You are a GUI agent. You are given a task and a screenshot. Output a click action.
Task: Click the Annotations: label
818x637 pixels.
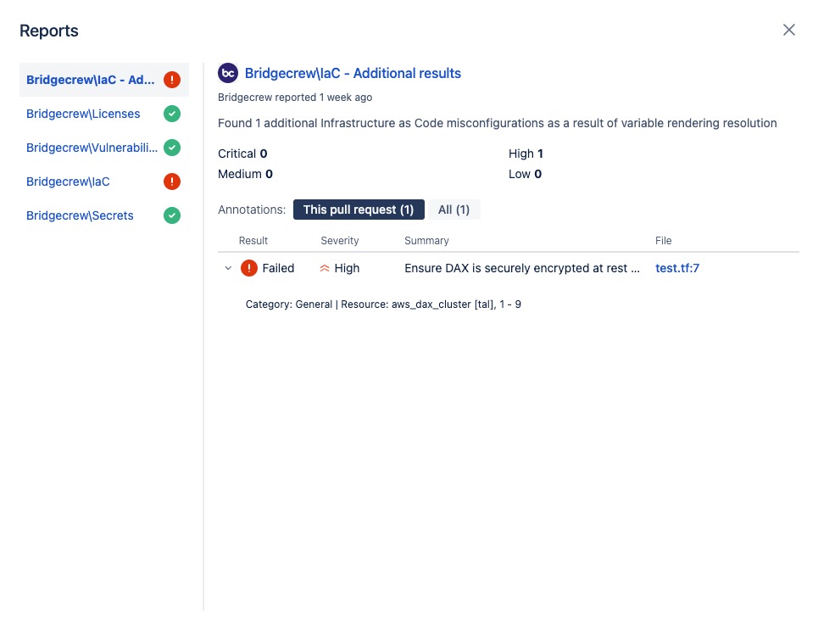tap(252, 210)
